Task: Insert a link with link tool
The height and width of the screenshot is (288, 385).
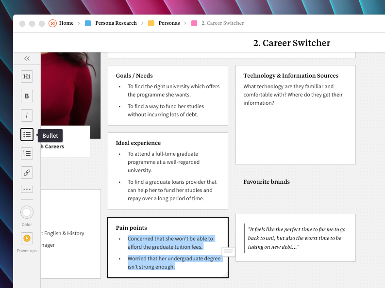Action: tap(27, 173)
